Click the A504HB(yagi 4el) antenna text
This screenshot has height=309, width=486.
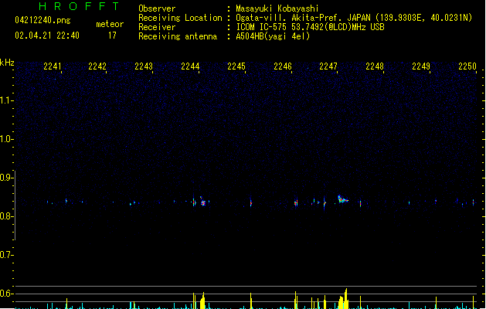273,36
